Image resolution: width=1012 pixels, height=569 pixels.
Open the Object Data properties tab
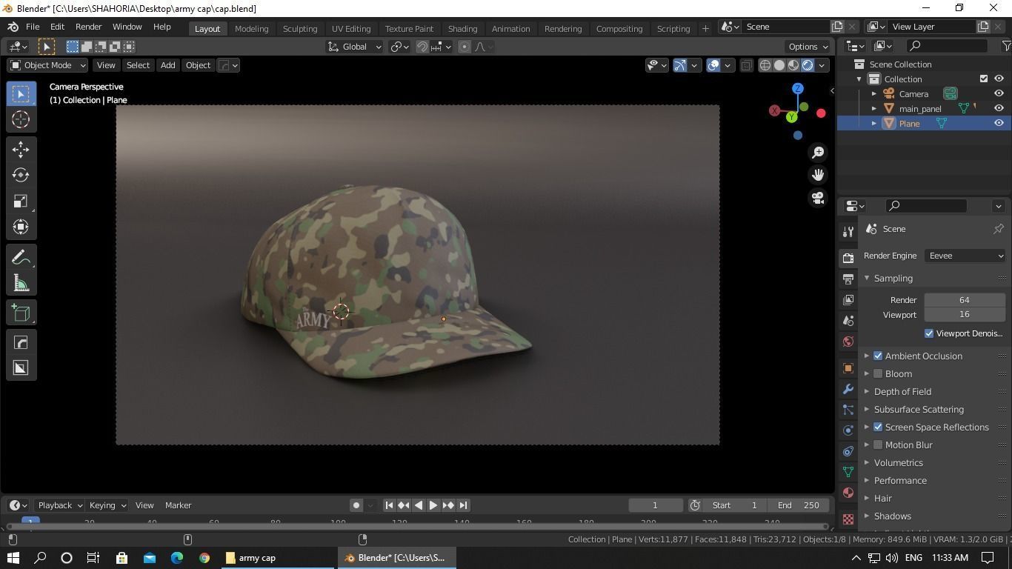[x=848, y=472]
